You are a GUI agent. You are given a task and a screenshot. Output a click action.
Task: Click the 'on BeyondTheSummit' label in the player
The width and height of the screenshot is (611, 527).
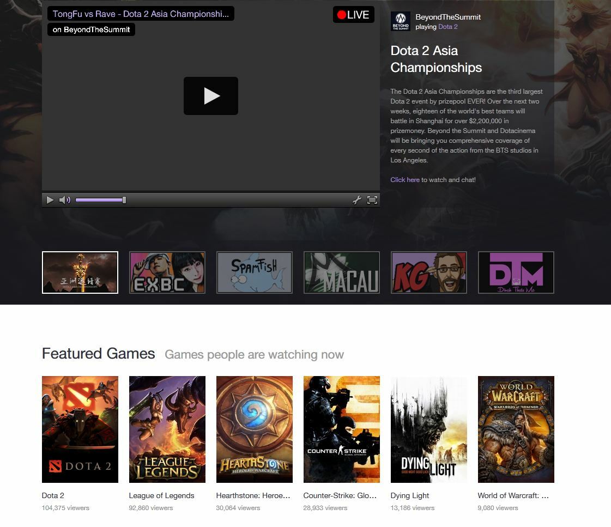click(91, 29)
